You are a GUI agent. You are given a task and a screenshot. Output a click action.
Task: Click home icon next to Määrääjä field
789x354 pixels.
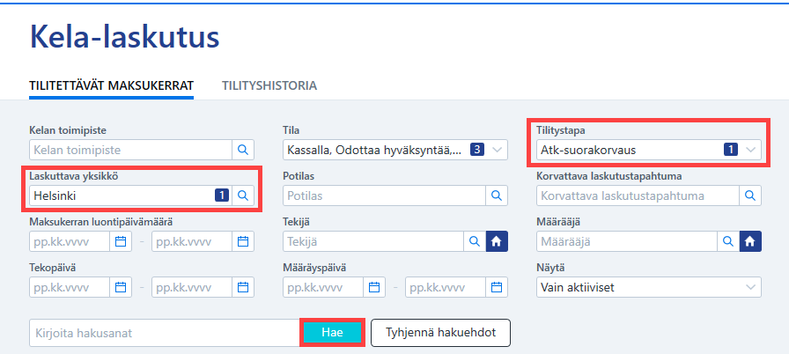(x=750, y=241)
